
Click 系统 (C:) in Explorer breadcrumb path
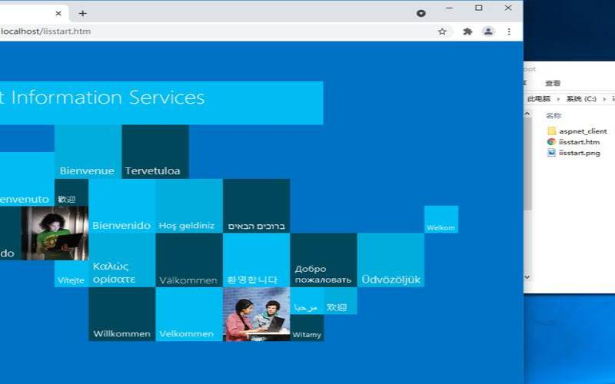[581, 99]
